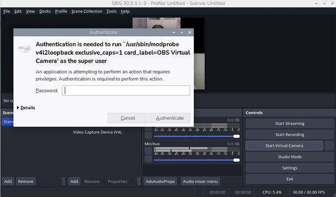Expand the Details section
Viewport: 336px width, 197px height.
pyautogui.click(x=27, y=108)
